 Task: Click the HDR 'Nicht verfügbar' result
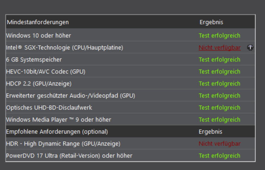click(220, 144)
